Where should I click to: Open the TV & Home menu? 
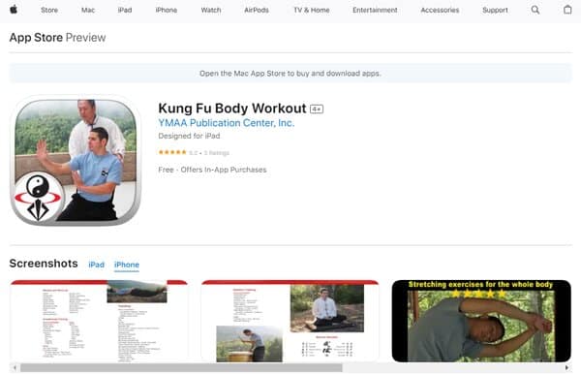312,11
